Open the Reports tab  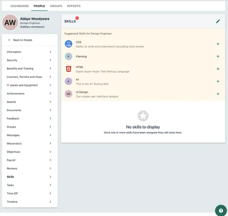74,6
